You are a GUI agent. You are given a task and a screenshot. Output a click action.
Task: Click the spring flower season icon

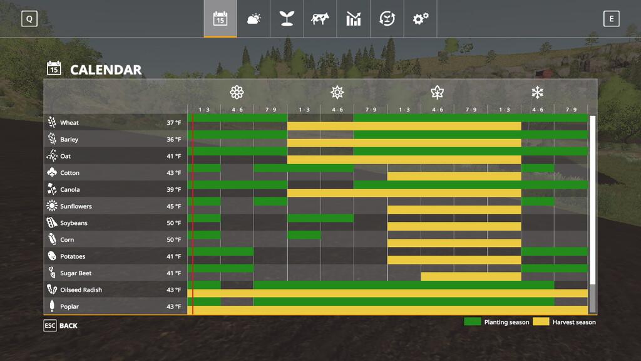click(x=237, y=93)
